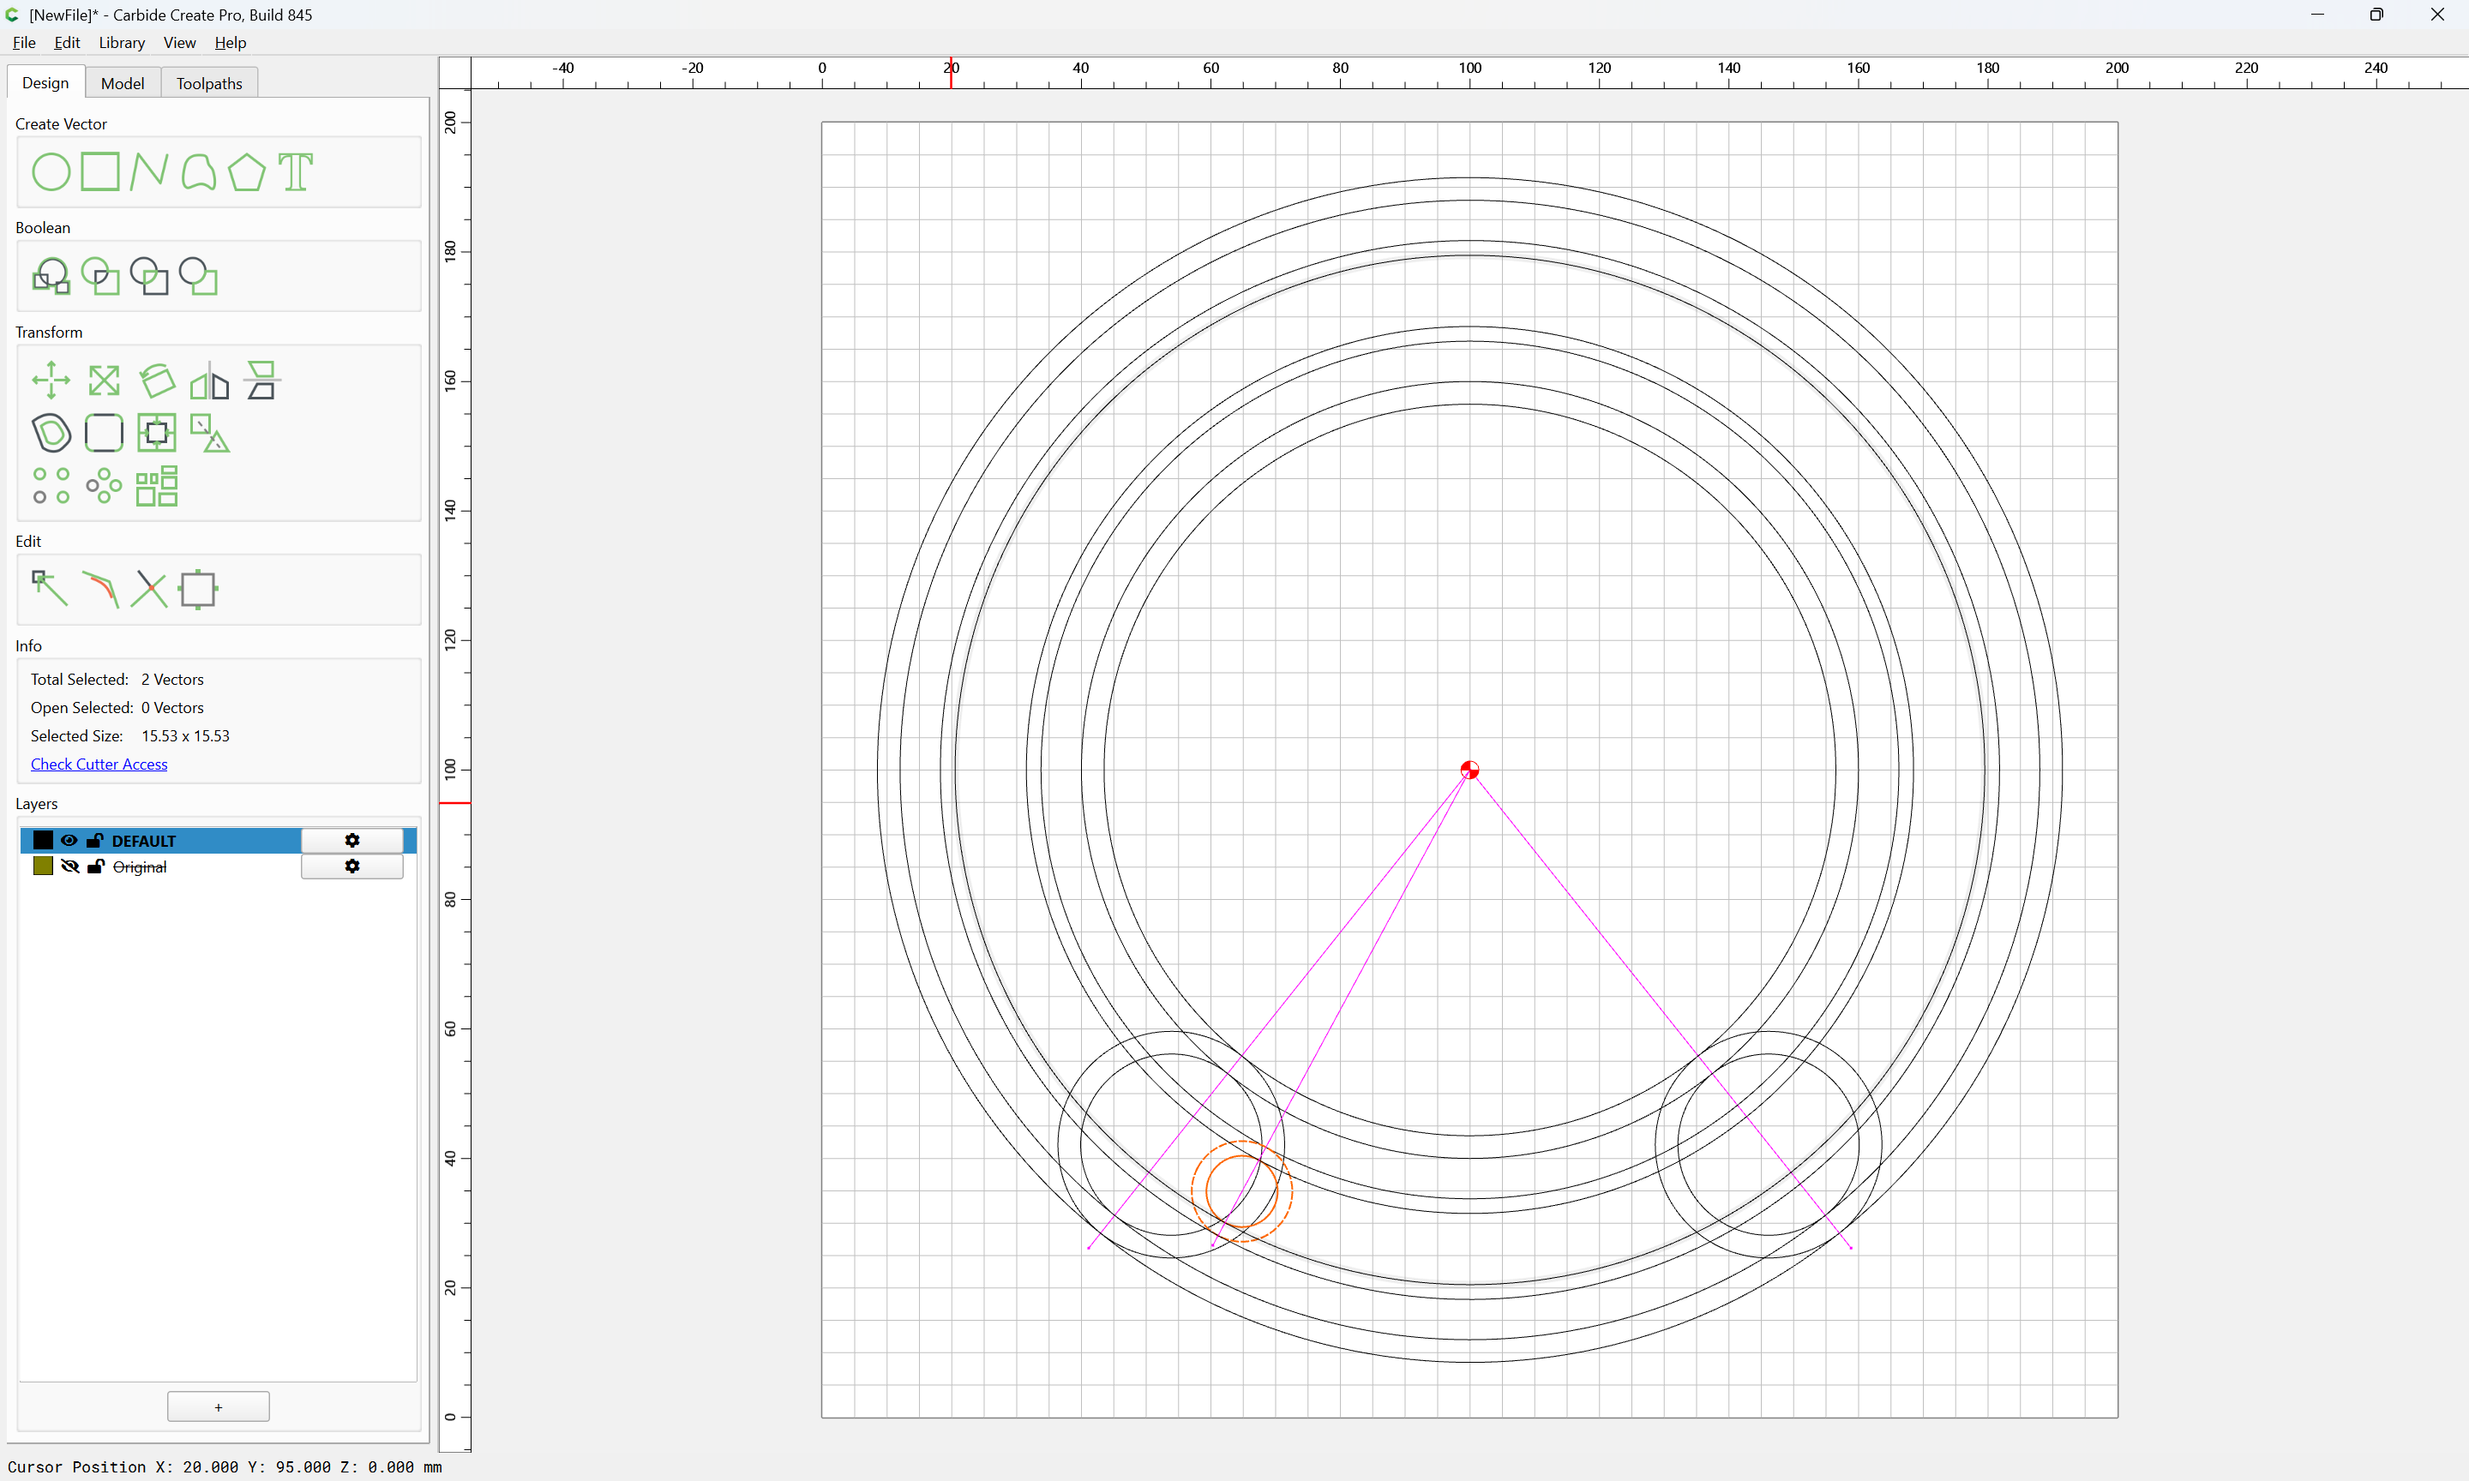Screen dimensions: 2469x1481
Task: Open the Circular Array tool
Action: (104, 486)
